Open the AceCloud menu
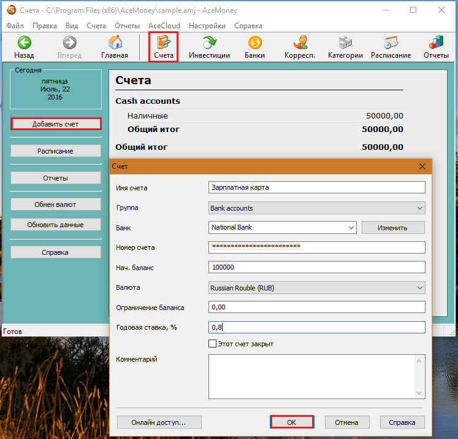This screenshot has height=439, width=458. tap(164, 26)
